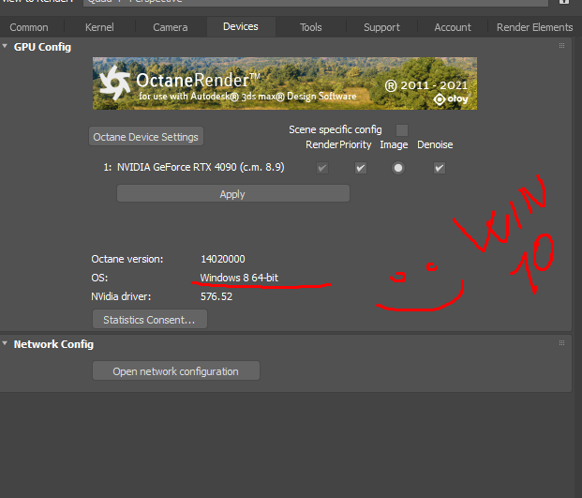Image resolution: width=582 pixels, height=498 pixels.
Task: Open the Account tab
Action: (453, 27)
